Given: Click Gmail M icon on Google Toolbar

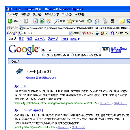Looking at the screenshot, I should (89, 33).
